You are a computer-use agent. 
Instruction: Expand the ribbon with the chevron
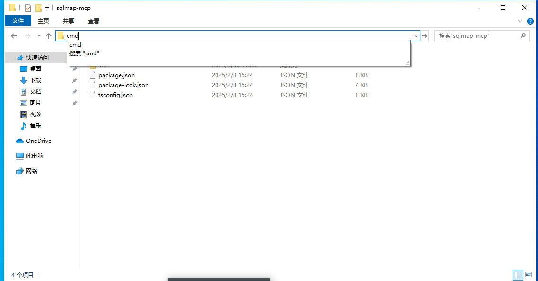(x=520, y=21)
